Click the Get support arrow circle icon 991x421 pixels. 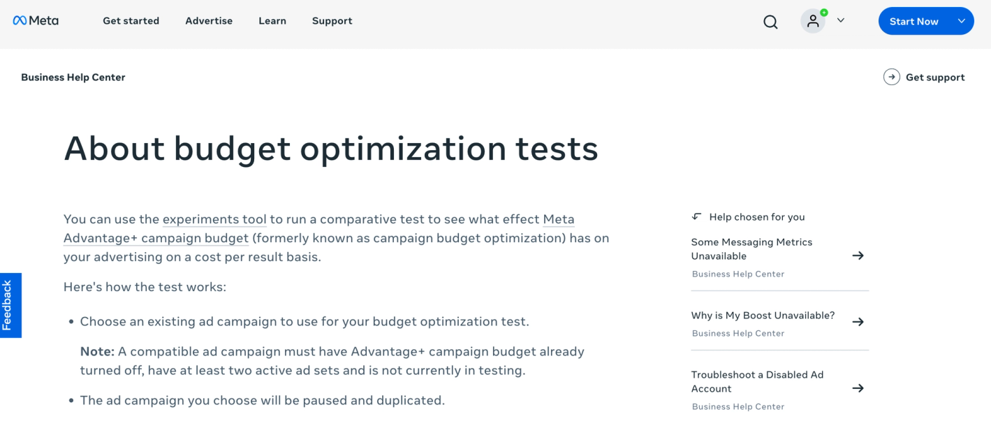[891, 77]
